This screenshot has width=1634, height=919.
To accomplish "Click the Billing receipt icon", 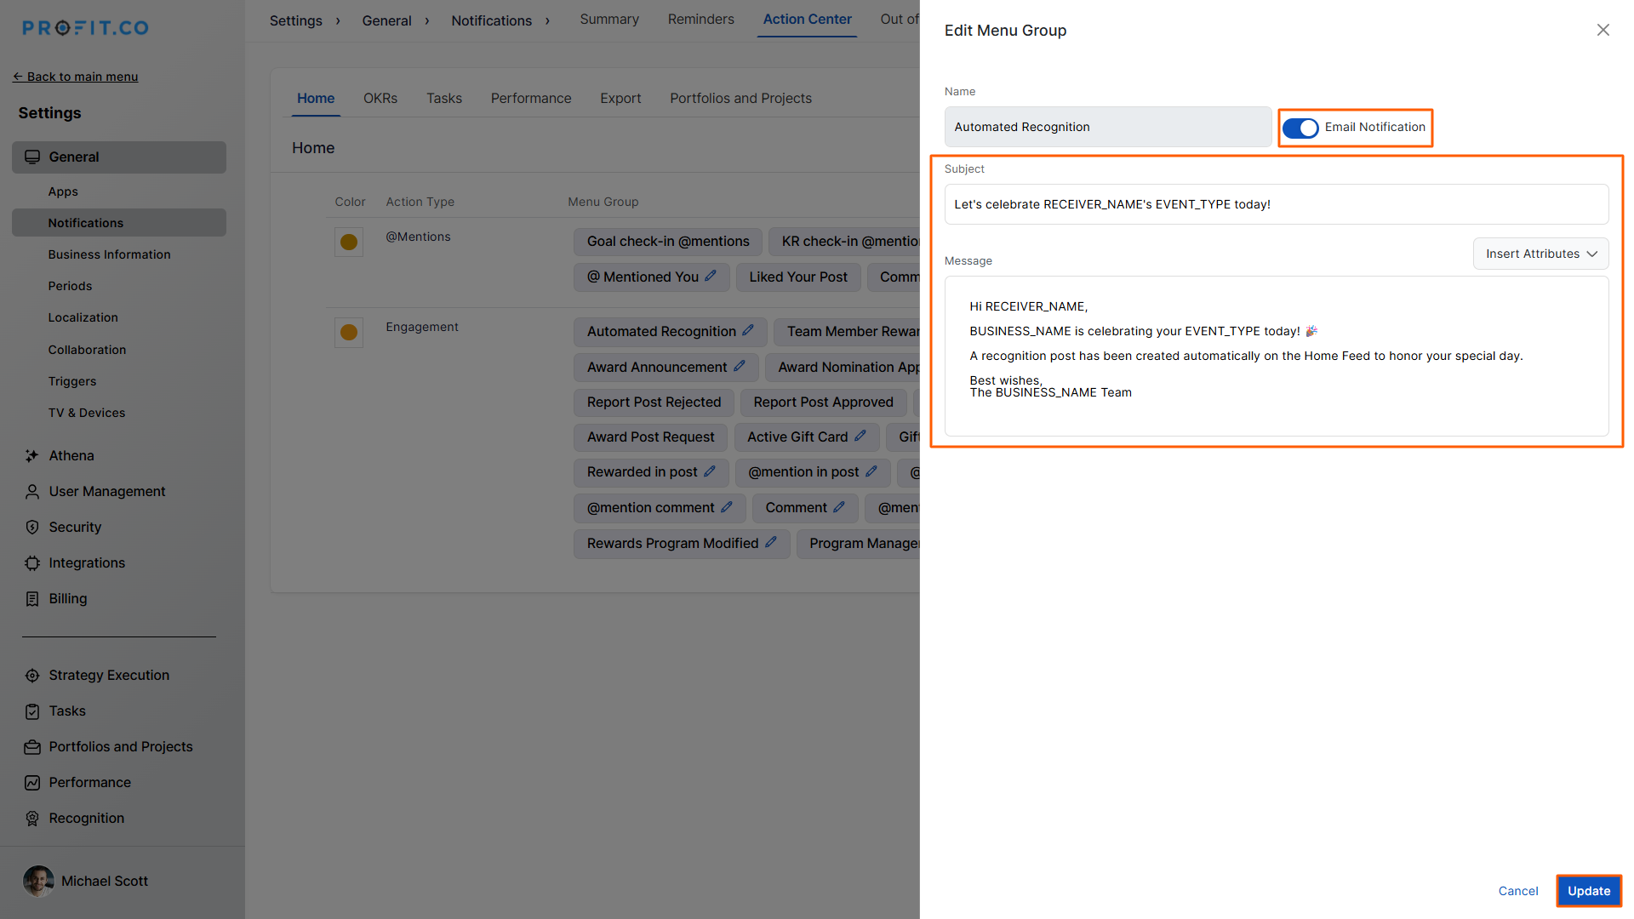I will point(31,599).
